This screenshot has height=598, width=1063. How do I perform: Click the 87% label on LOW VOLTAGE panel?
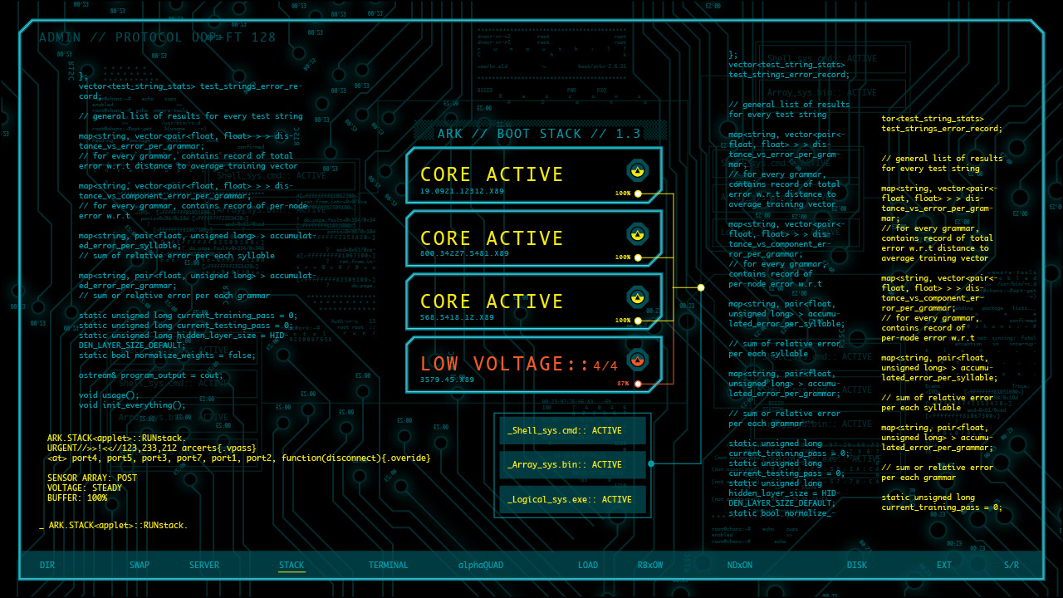624,384
